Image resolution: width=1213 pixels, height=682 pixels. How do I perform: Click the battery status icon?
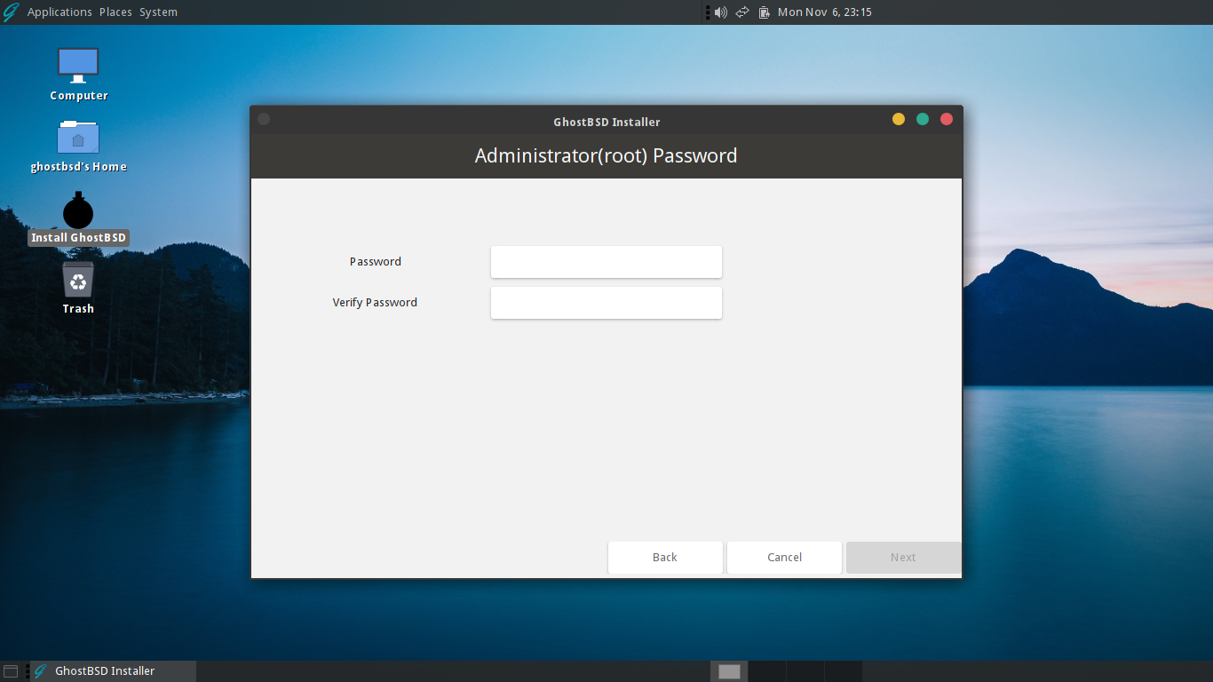(x=764, y=12)
